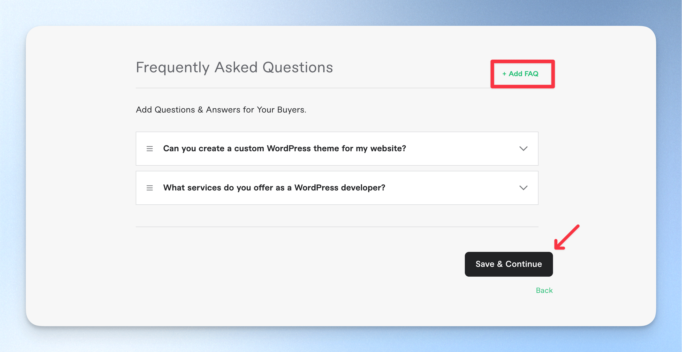Click Save & Continue button
The image size is (682, 352).
pyautogui.click(x=509, y=264)
